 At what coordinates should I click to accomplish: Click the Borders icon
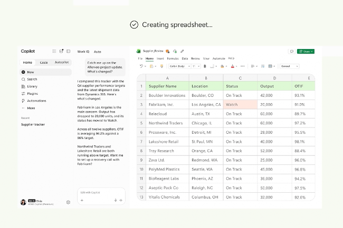click(212, 66)
